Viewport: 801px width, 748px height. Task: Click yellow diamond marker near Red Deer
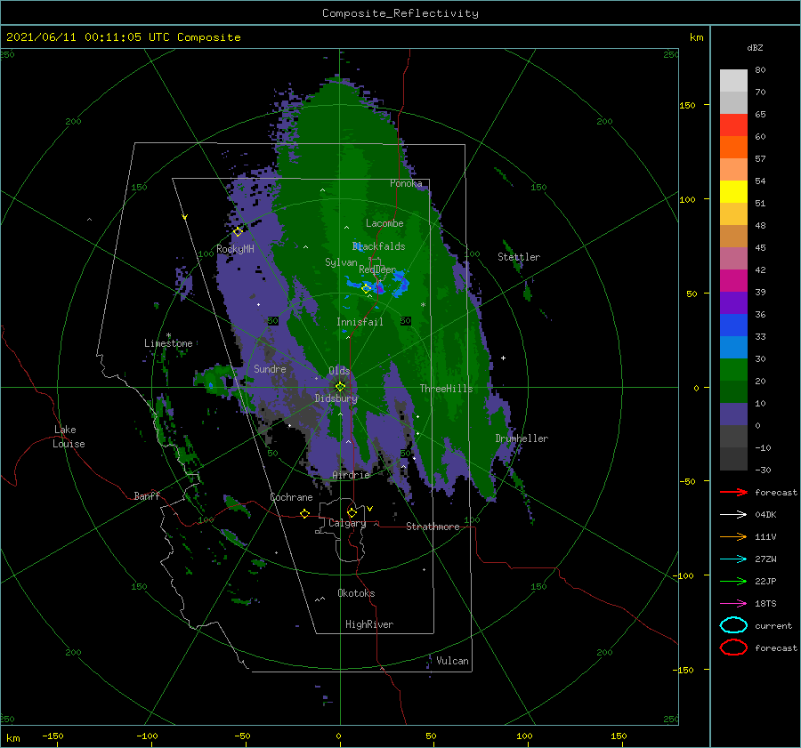pyautogui.click(x=367, y=288)
